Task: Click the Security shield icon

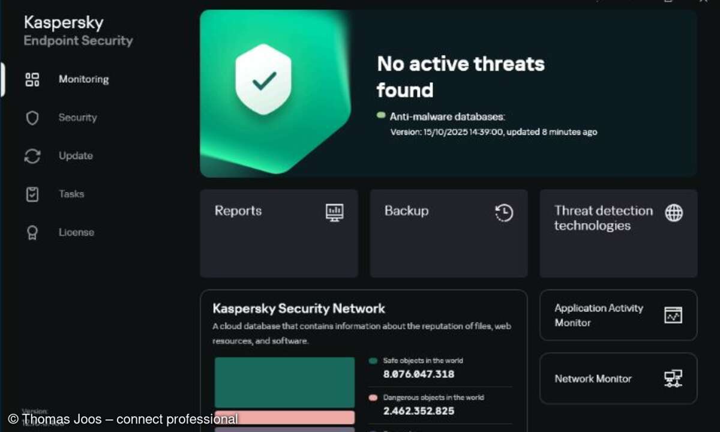Action: click(32, 118)
